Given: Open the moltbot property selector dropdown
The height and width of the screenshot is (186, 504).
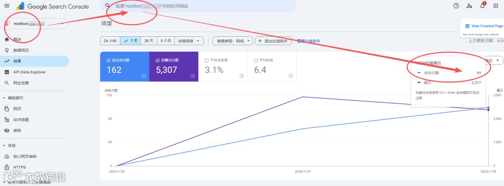Looking at the screenshot, I should click(x=36, y=23).
